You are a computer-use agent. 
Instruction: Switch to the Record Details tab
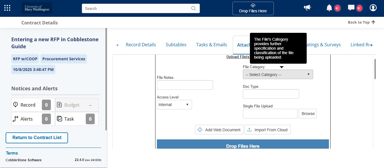(141, 45)
